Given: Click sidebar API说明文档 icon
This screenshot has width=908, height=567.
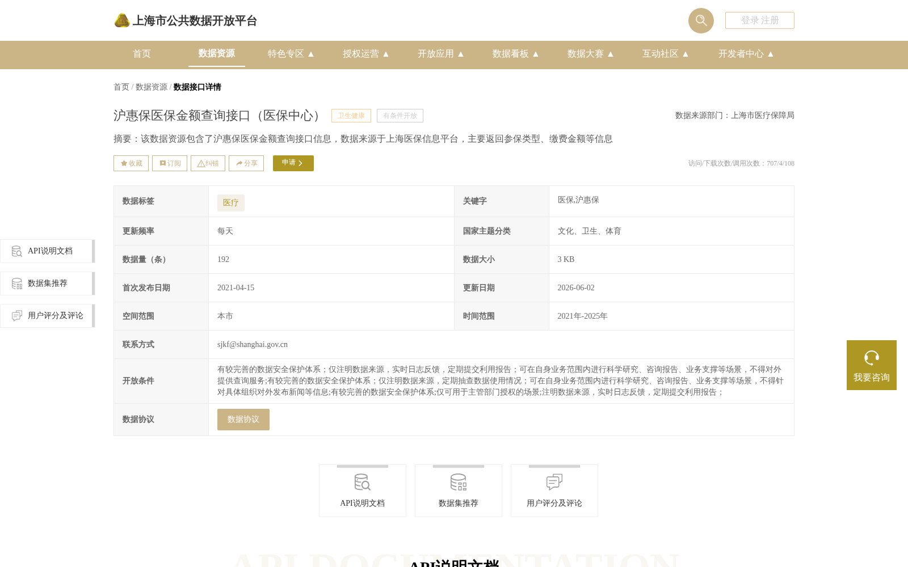Looking at the screenshot, I should [17, 251].
